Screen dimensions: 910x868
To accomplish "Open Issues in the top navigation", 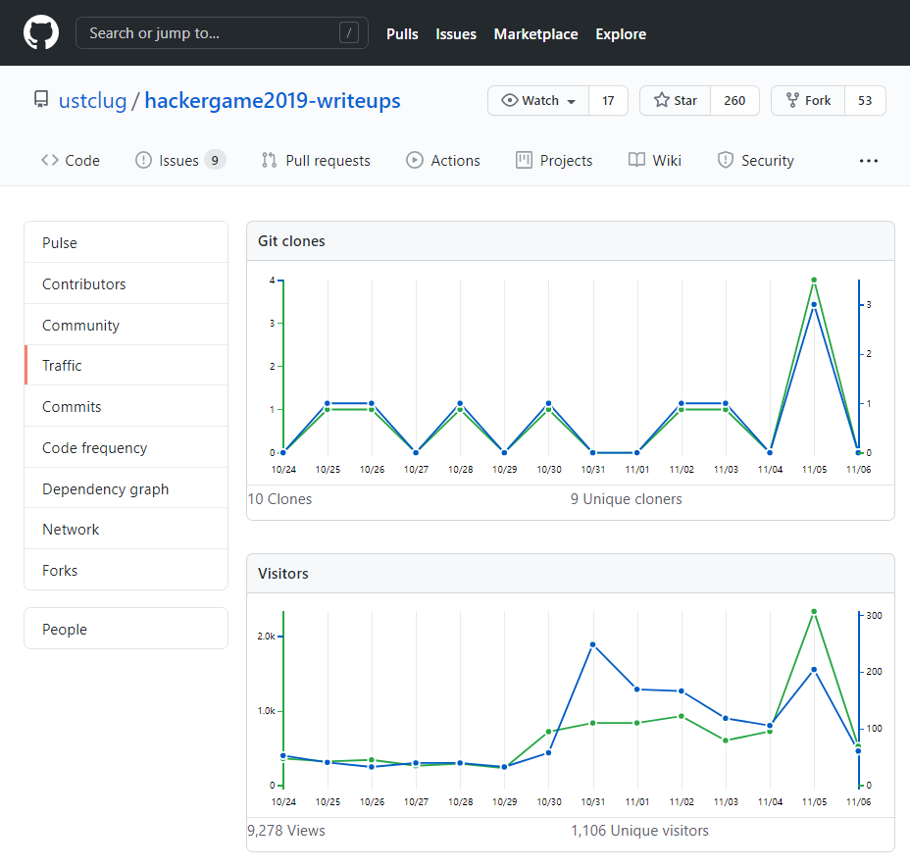I will click(456, 34).
